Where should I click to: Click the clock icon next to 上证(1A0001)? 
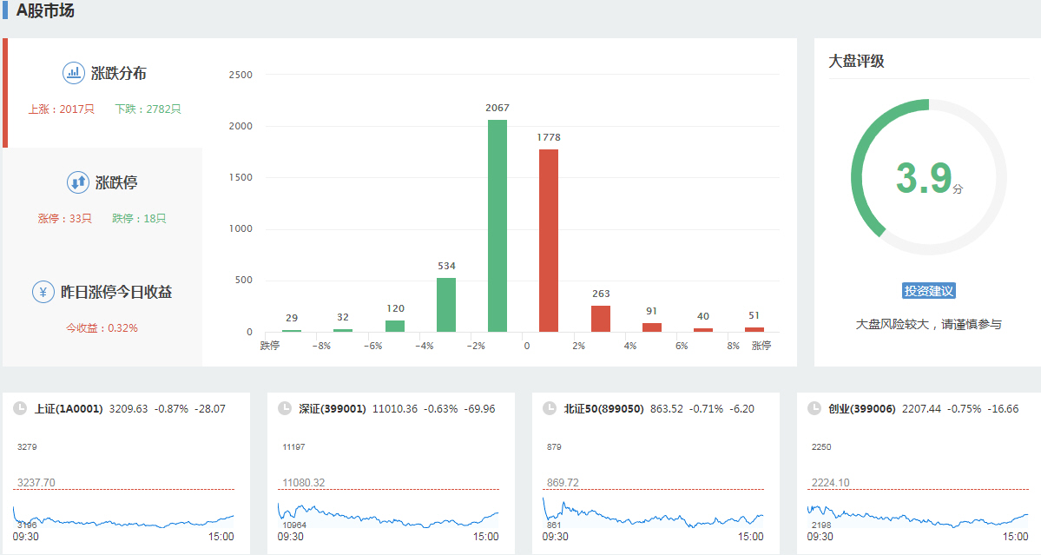19,408
